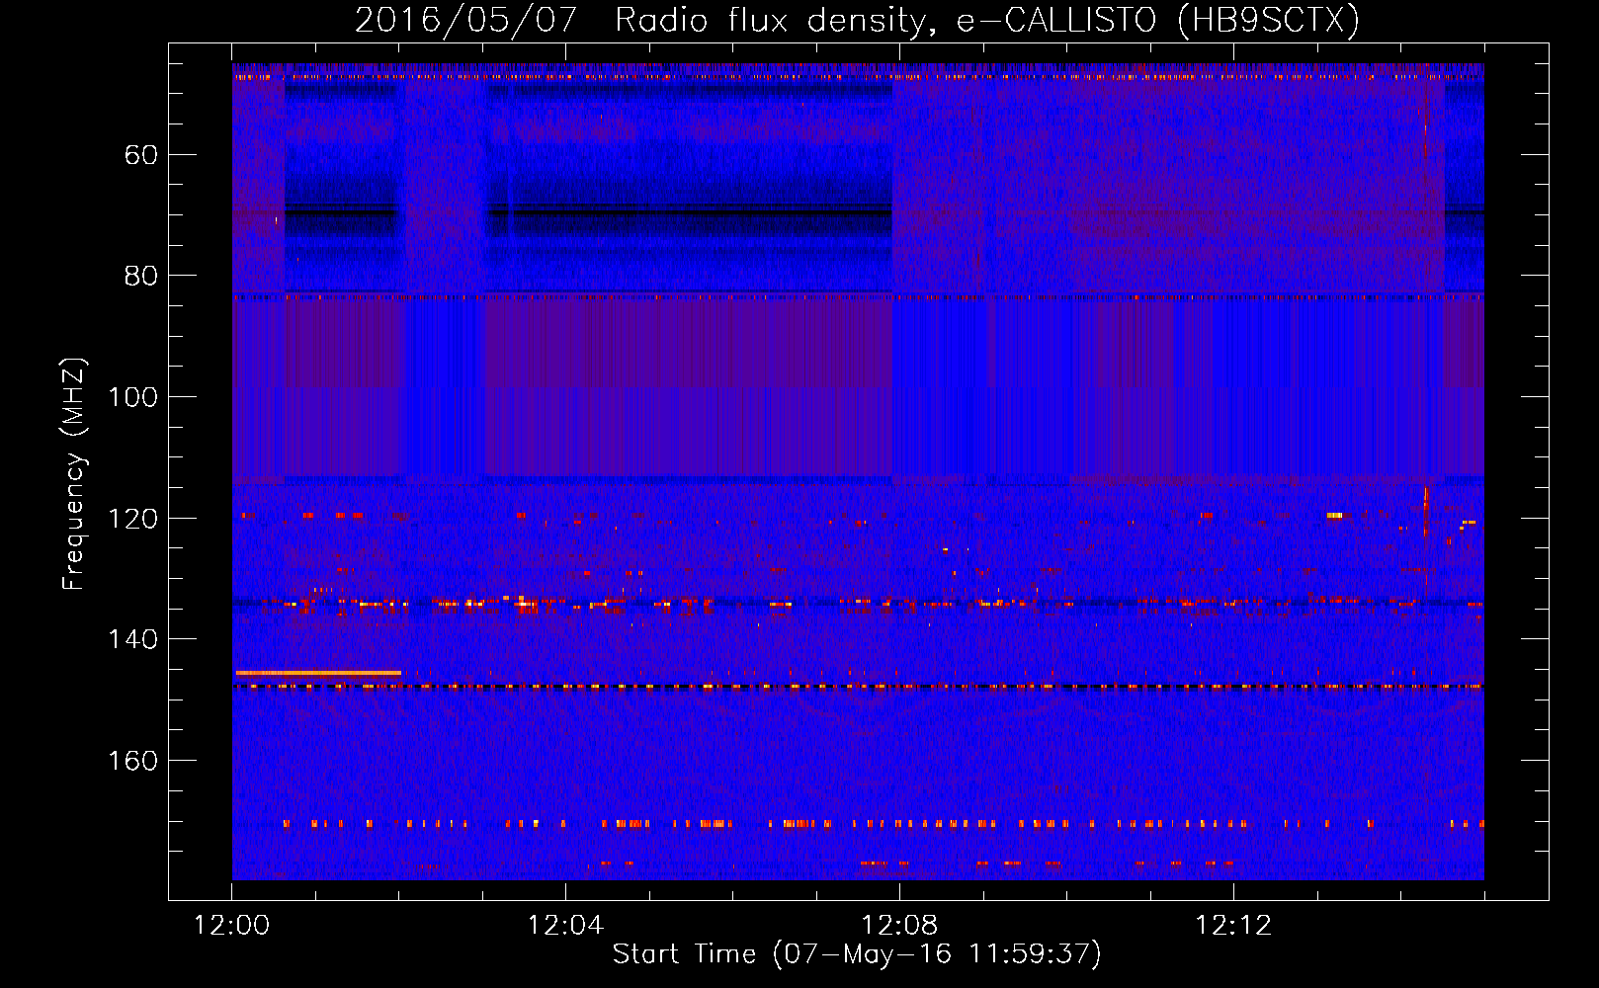
Task: Click the '160' frequency tick label
Action: pos(132,761)
